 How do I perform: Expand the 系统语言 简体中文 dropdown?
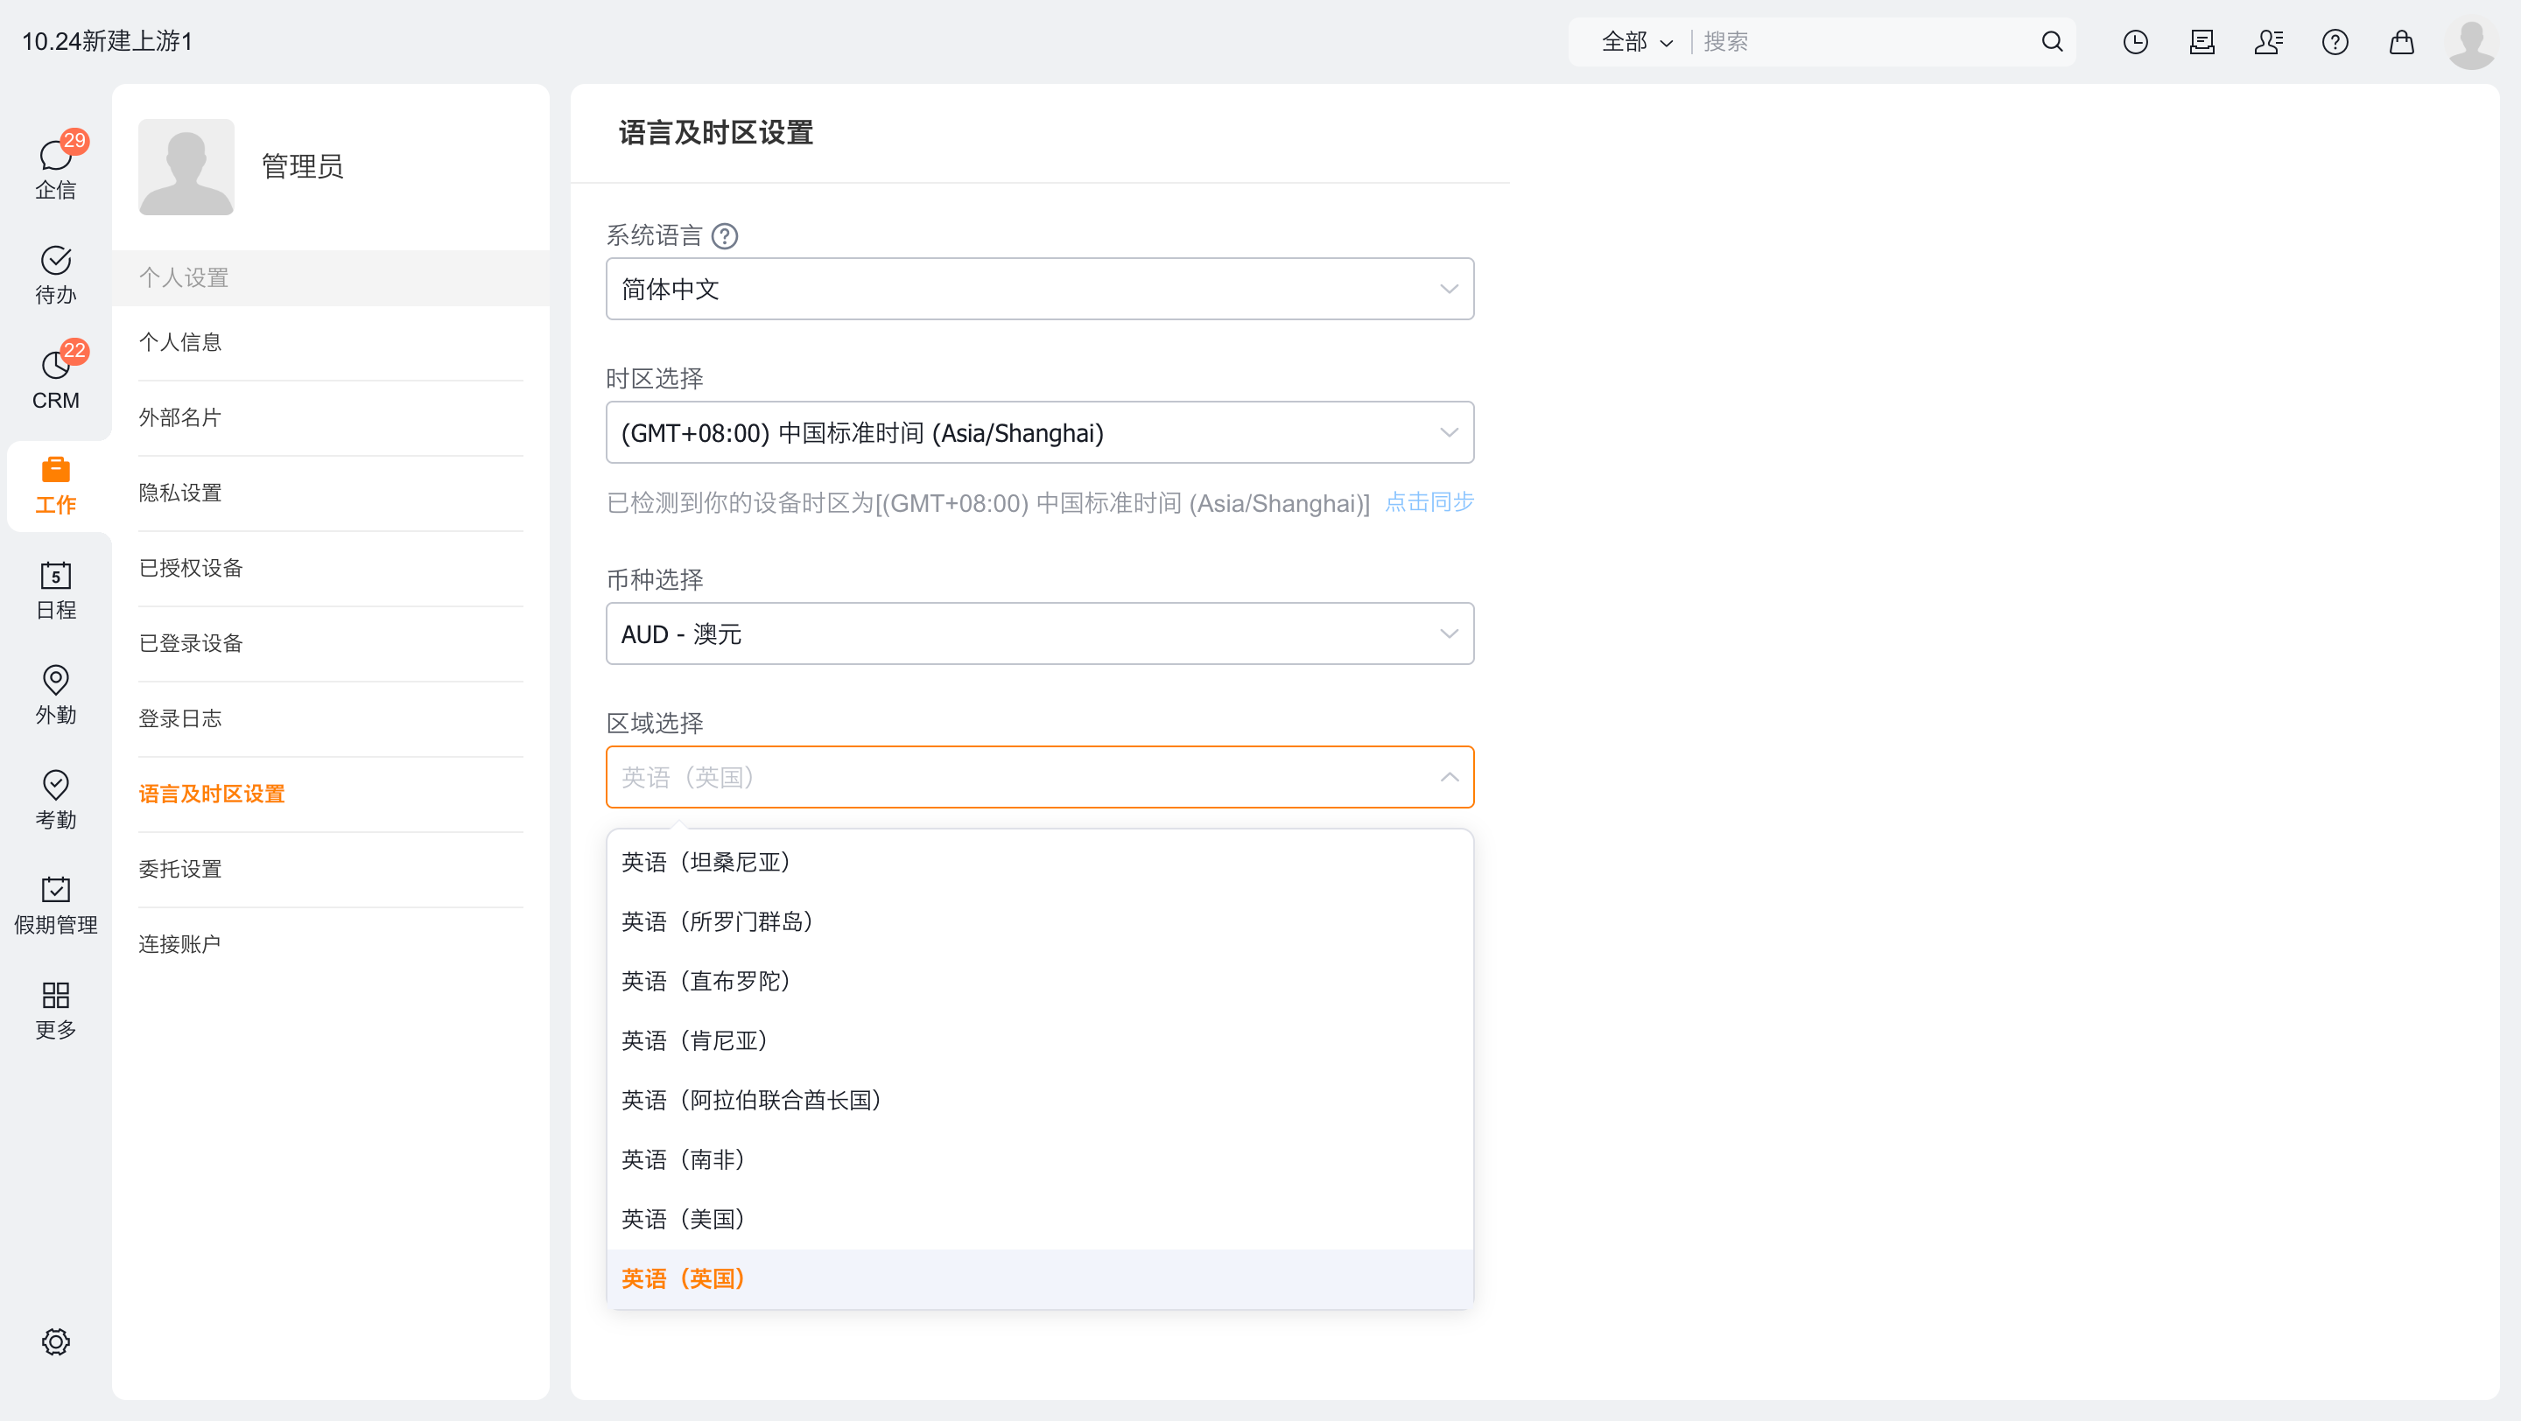(1039, 289)
